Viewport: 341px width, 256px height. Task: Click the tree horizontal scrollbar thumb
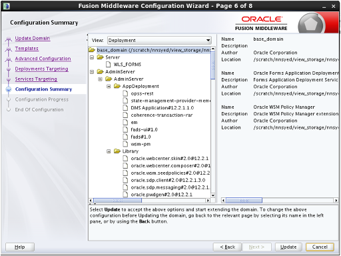[x=118, y=201]
